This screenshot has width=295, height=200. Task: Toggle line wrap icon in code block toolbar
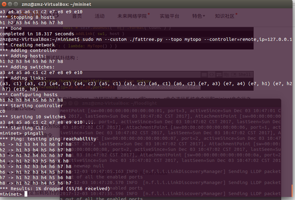(x=219, y=75)
